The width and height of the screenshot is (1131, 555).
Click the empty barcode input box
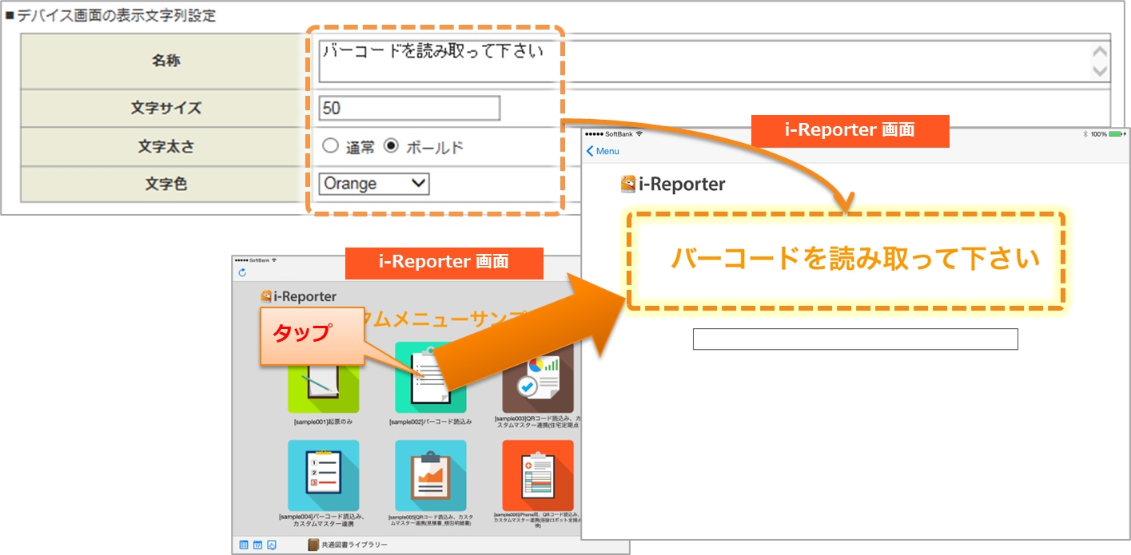coord(855,339)
